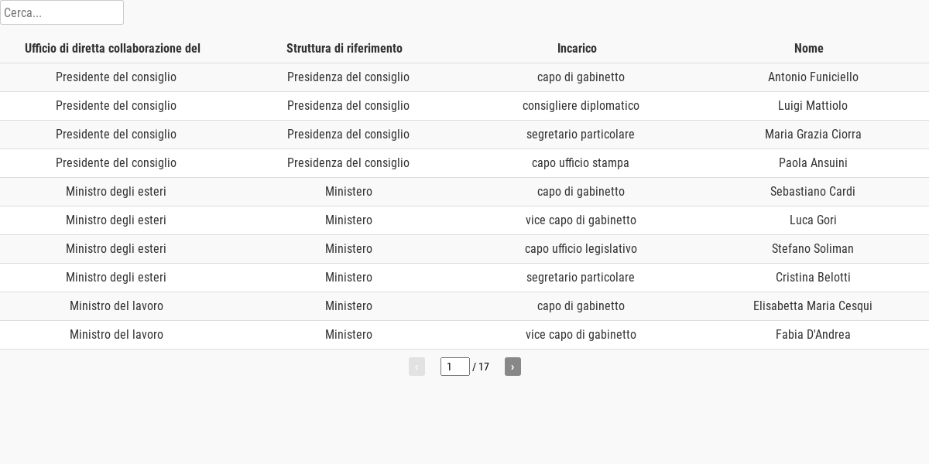The image size is (929, 464).
Task: Click the name Luigi Mattiolo
Action: click(x=813, y=106)
